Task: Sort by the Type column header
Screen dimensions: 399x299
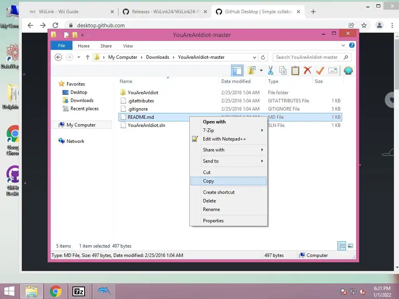Action: [x=273, y=81]
